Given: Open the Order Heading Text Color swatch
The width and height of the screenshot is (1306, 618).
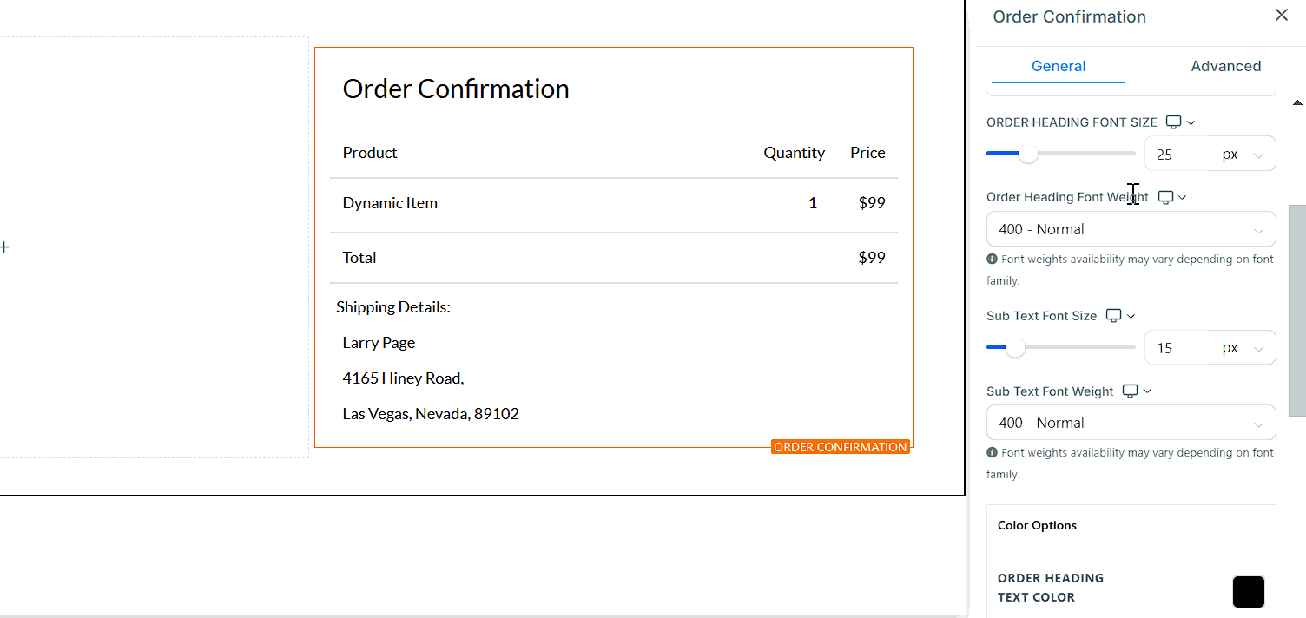Looking at the screenshot, I should pyautogui.click(x=1248, y=591).
